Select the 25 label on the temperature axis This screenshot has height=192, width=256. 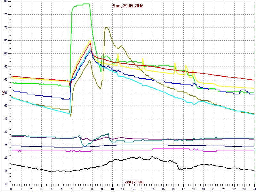click(6, 145)
